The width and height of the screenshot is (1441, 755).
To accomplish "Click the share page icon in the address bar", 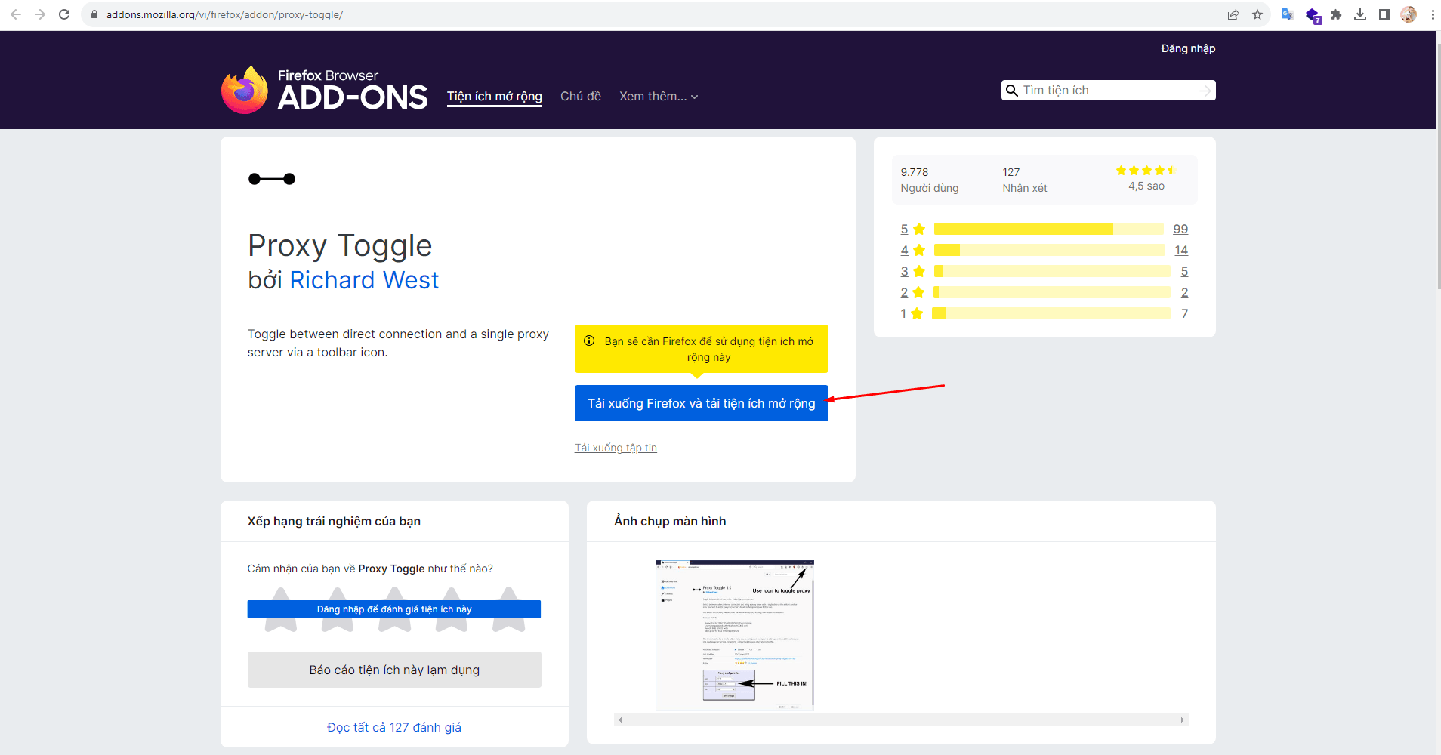I will tap(1233, 14).
